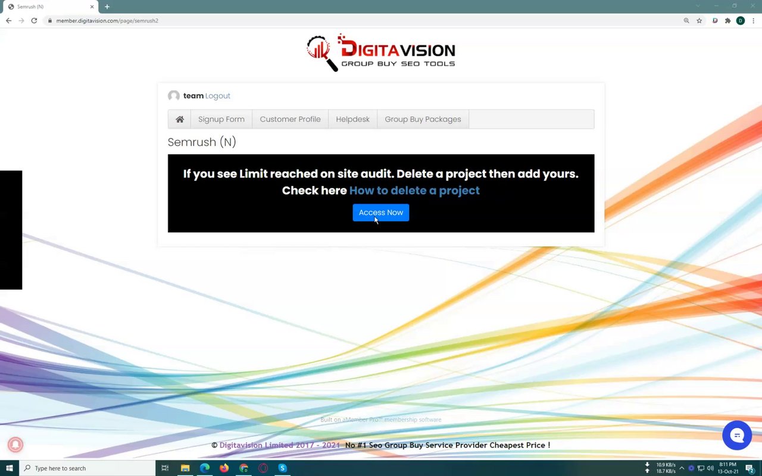Open the Windows Start menu
Viewport: 762px width, 476px height.
tap(10, 468)
